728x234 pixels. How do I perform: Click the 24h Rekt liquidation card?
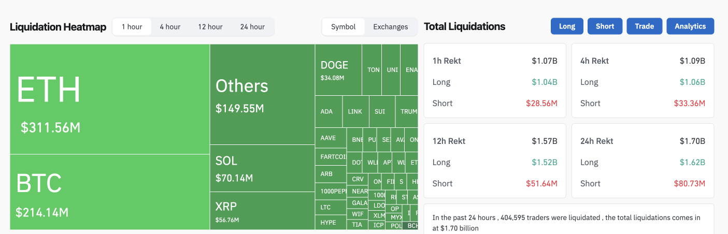coord(643,161)
